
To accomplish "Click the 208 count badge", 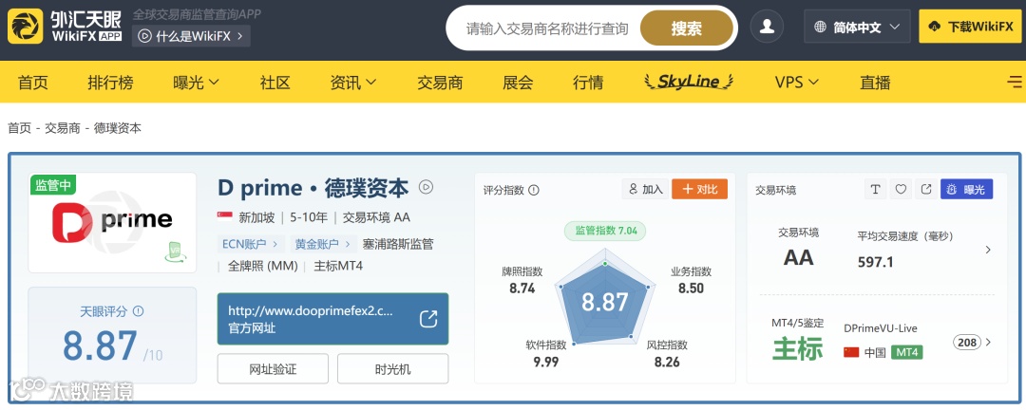I will pyautogui.click(x=966, y=342).
